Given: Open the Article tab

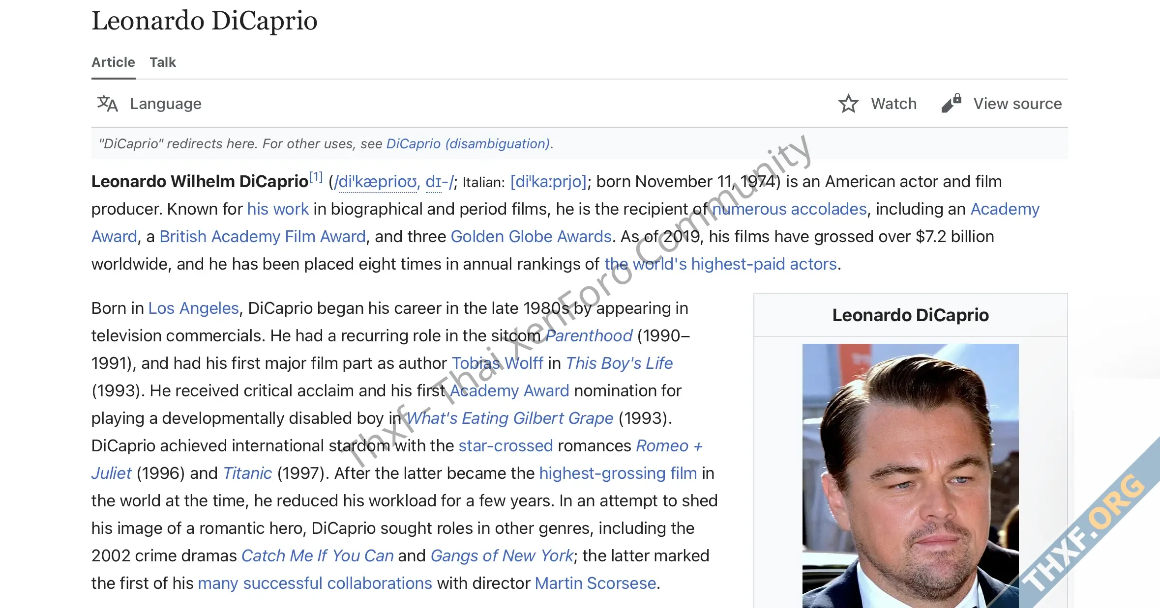Looking at the screenshot, I should [x=113, y=62].
